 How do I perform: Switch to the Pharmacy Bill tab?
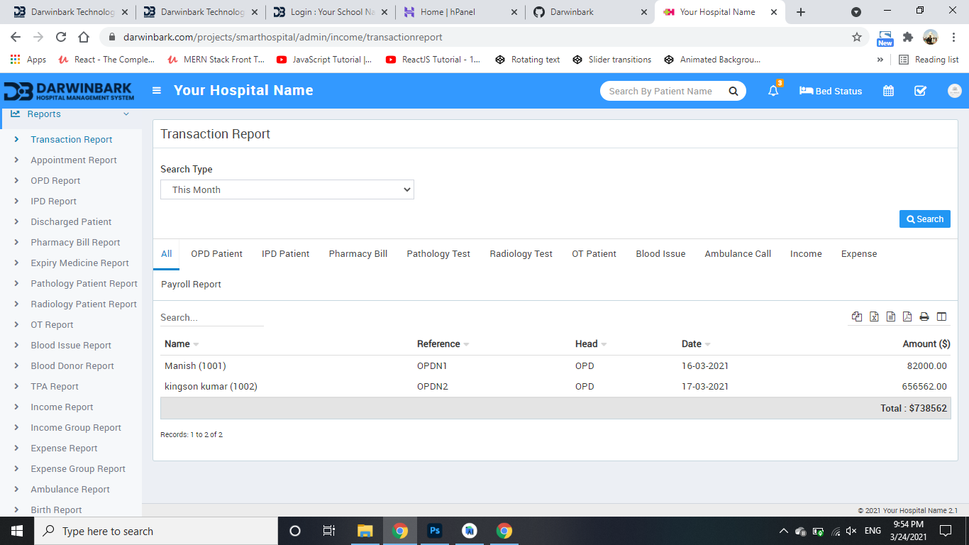(358, 254)
